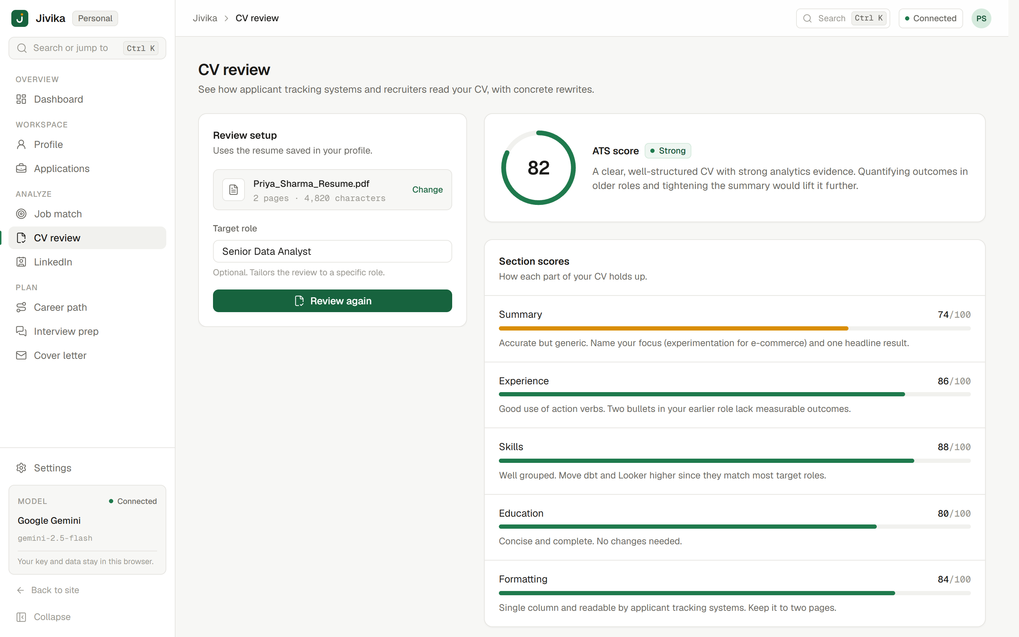Click magnifier icon in sidebar search
1019x637 pixels.
(x=22, y=48)
